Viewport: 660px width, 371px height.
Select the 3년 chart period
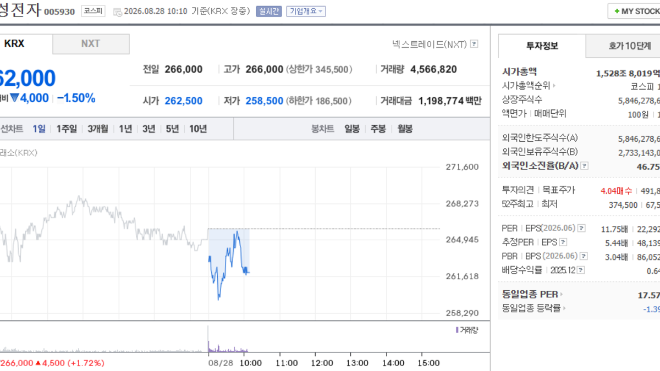click(x=149, y=129)
